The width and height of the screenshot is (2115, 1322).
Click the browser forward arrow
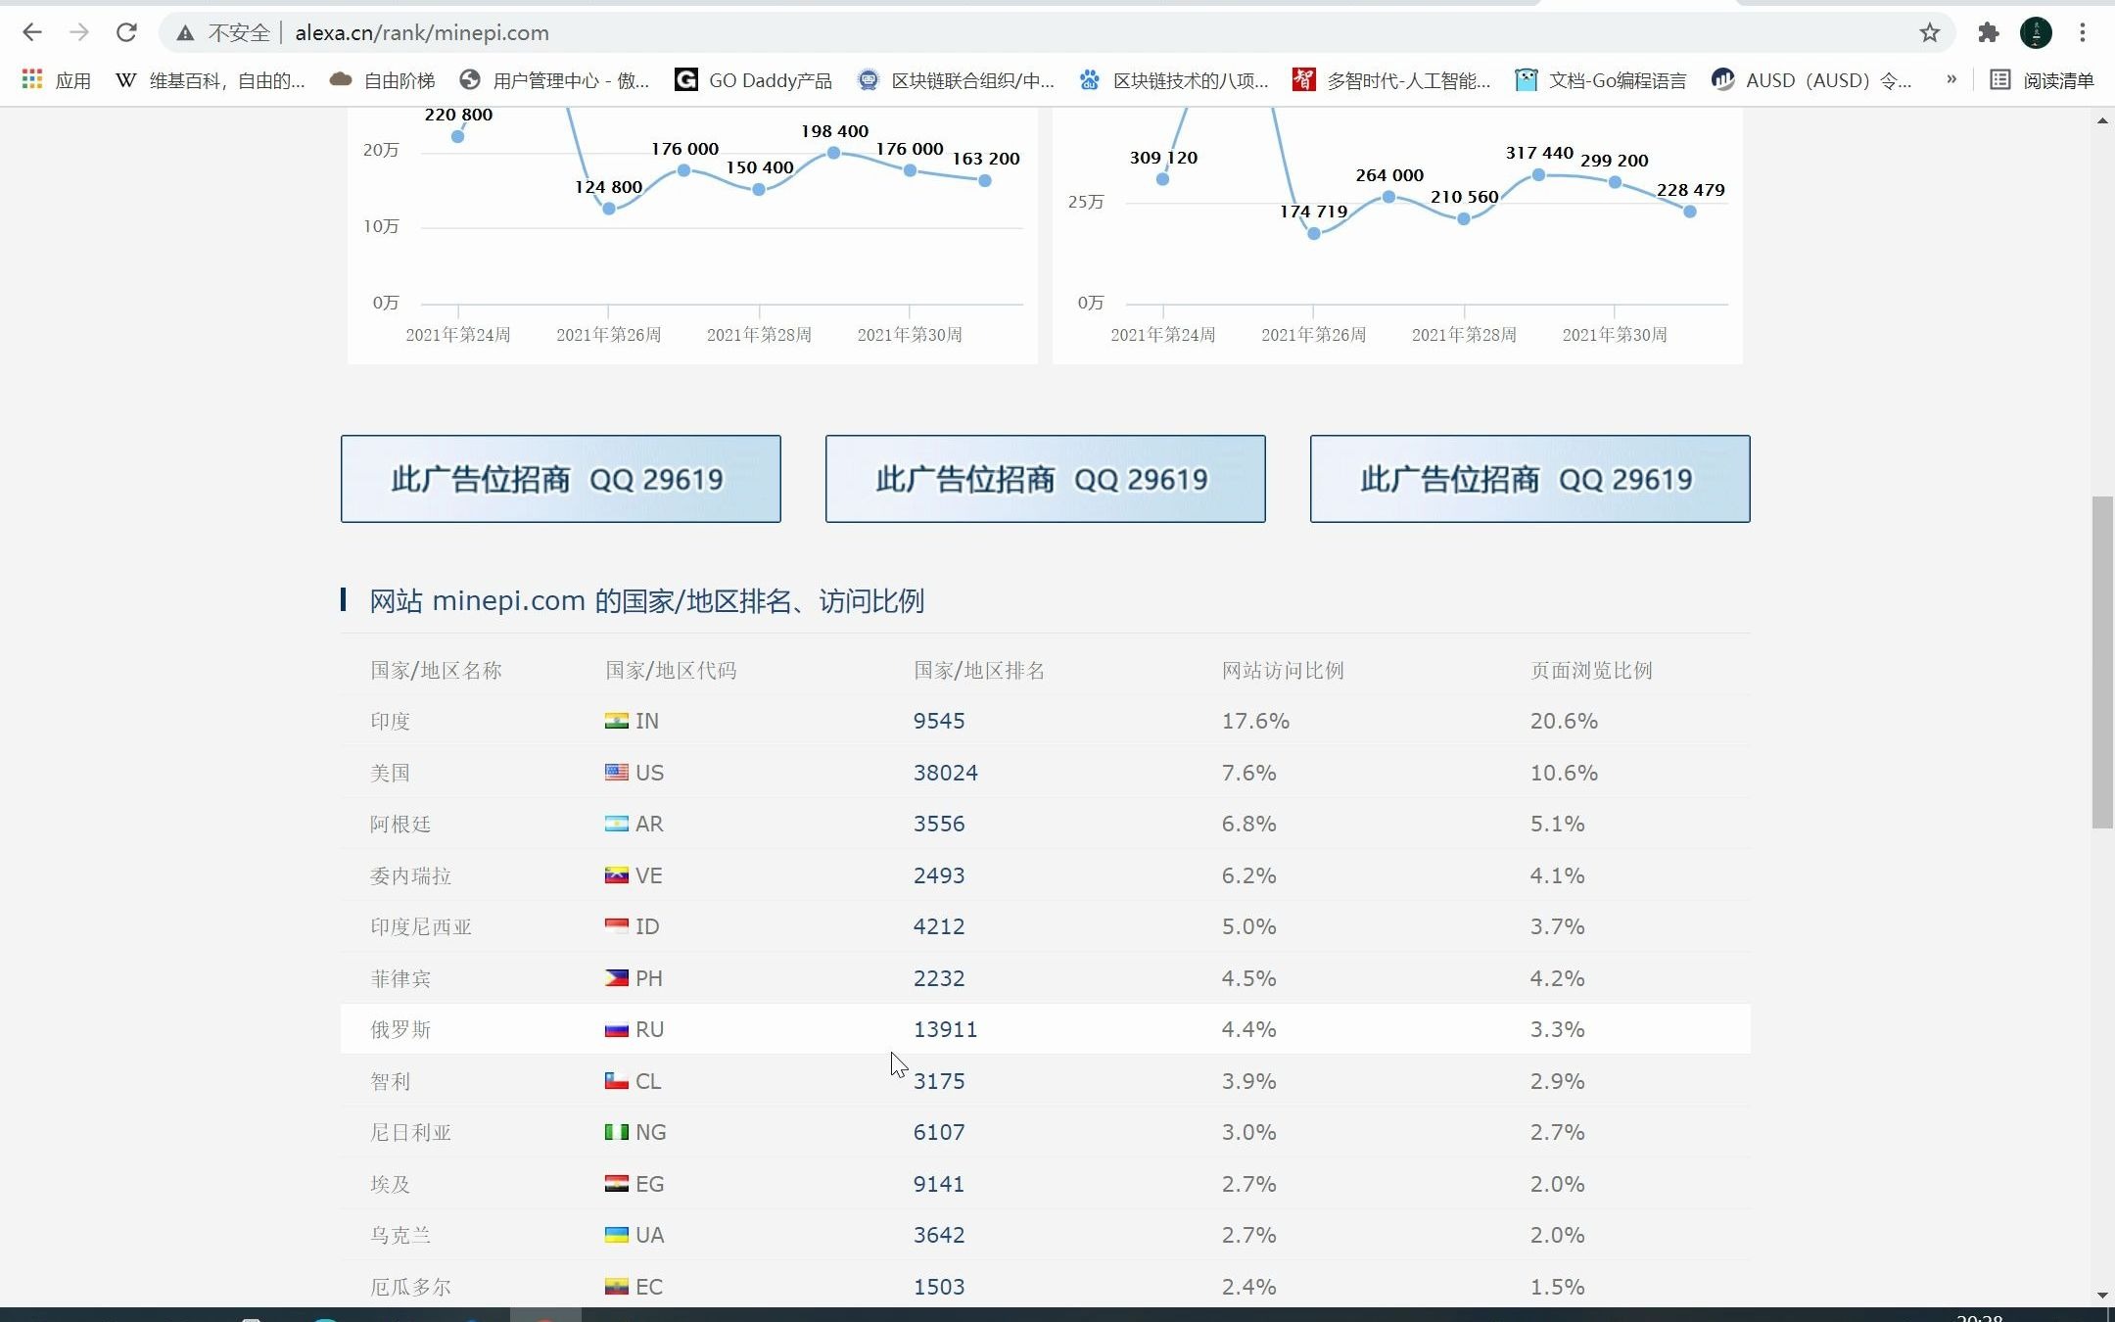(x=79, y=32)
